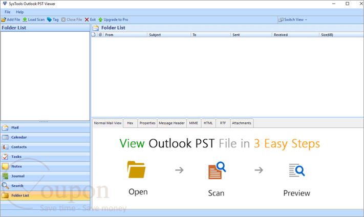The width and height of the screenshot is (364, 217).
Task: Click the Preview magnifier icon in steps
Action: click(x=297, y=170)
